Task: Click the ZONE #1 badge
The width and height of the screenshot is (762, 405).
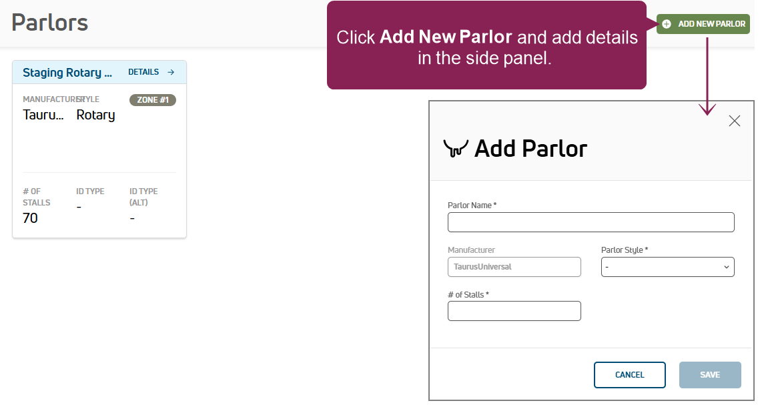Action: (x=152, y=100)
